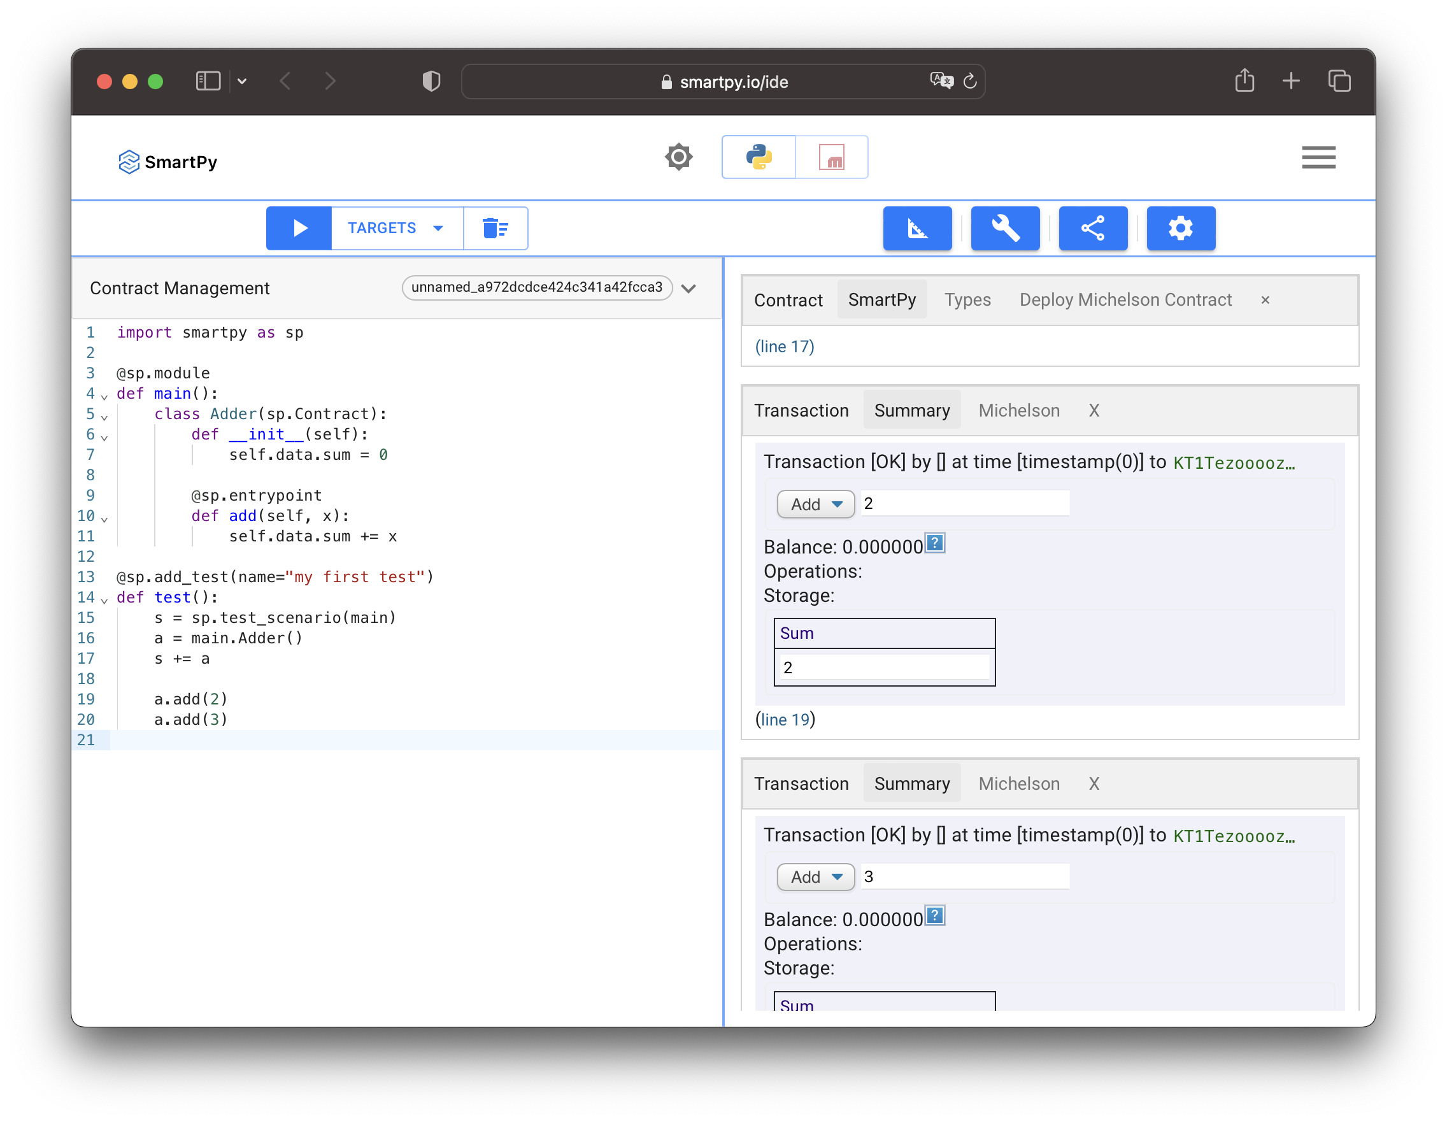Click the SmartPy logo
Image resolution: width=1447 pixels, height=1121 pixels.
tap(168, 162)
